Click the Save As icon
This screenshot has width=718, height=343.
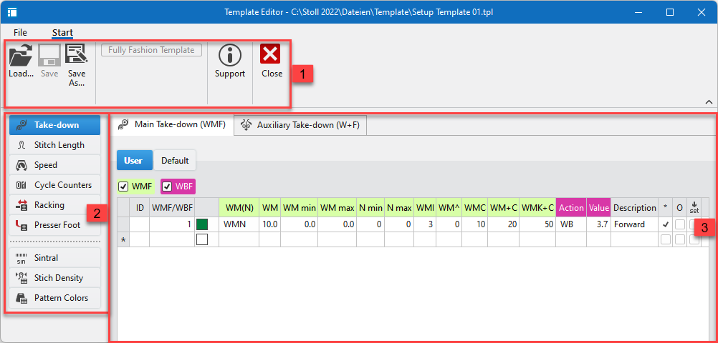[x=76, y=56]
